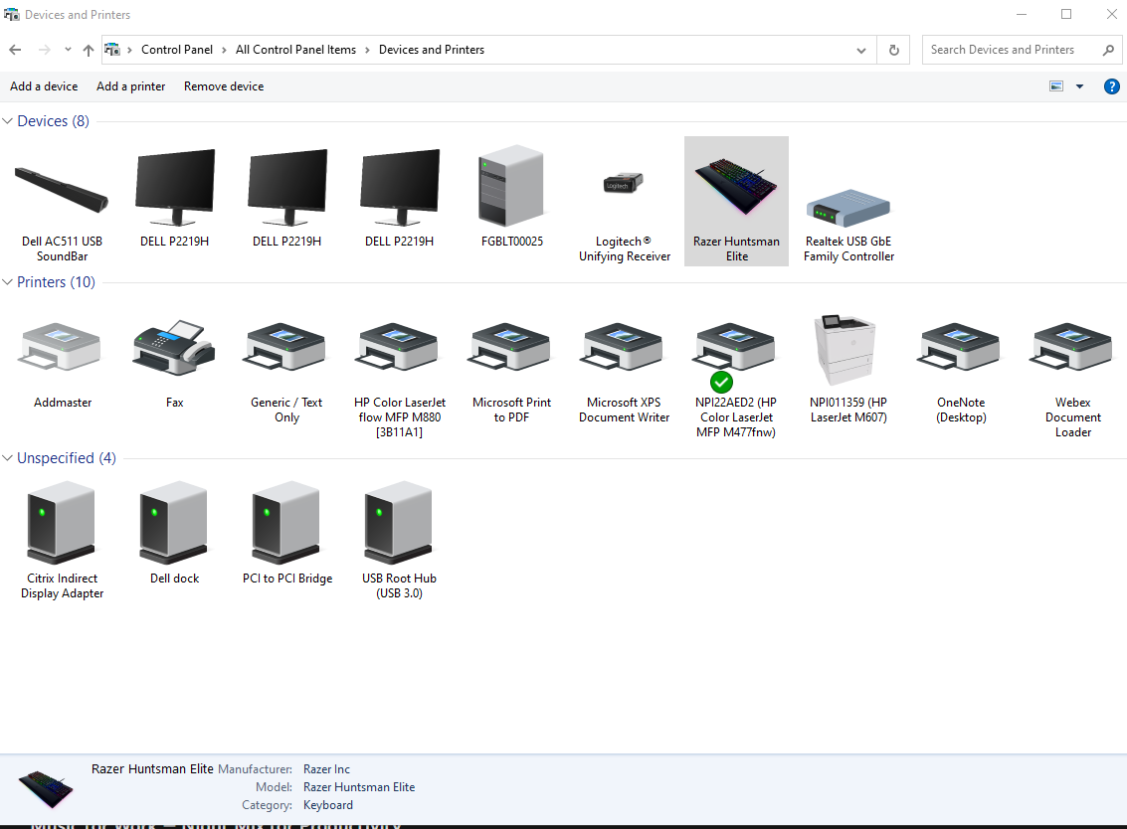Collapse the Printers (10) group
The height and width of the screenshot is (829, 1127).
7,281
